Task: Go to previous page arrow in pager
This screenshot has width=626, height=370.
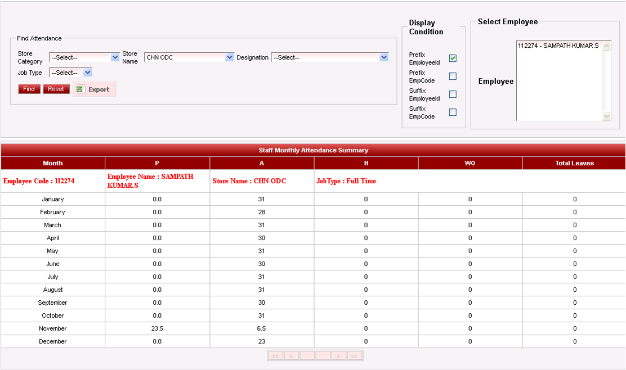Action: coord(291,355)
